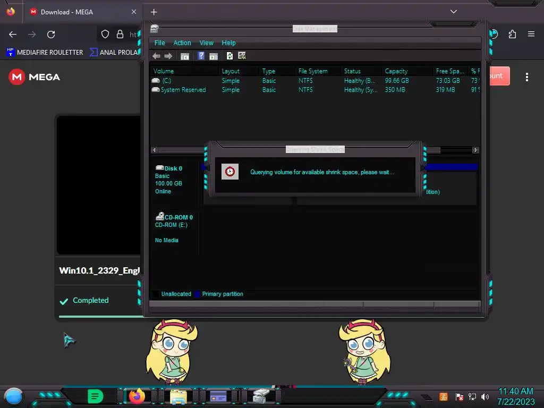Open the Settings properties toolbar icon
The image size is (544, 408).
point(242,56)
